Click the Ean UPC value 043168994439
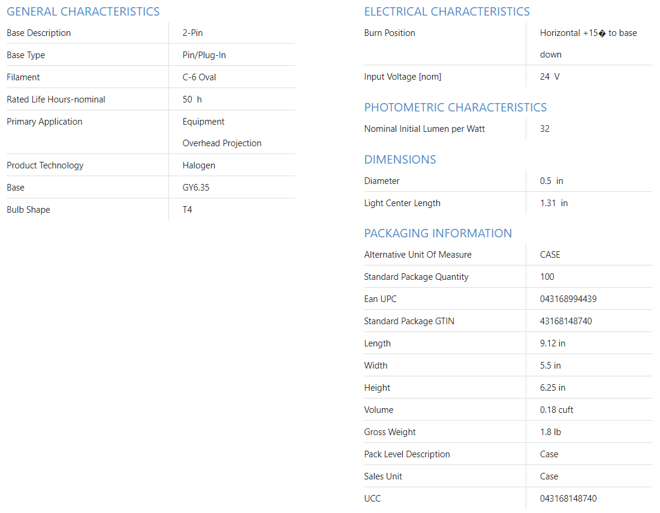This screenshot has width=660, height=513. coord(568,299)
